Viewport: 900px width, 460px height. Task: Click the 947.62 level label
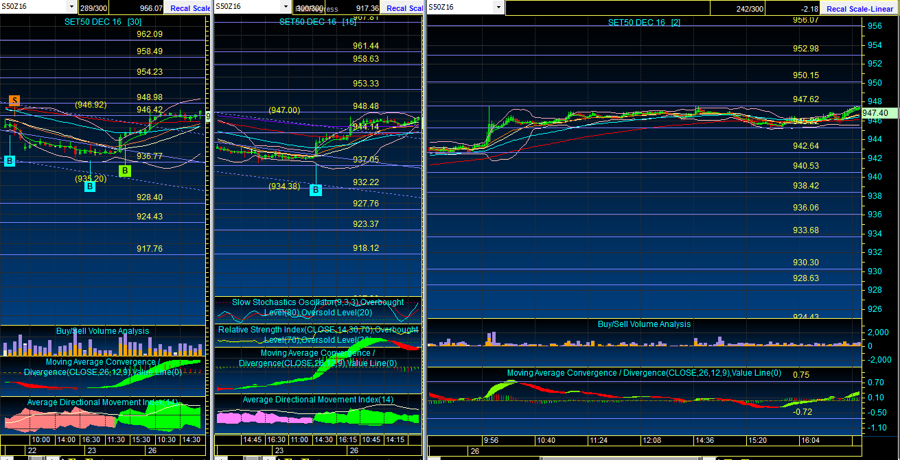(806, 99)
